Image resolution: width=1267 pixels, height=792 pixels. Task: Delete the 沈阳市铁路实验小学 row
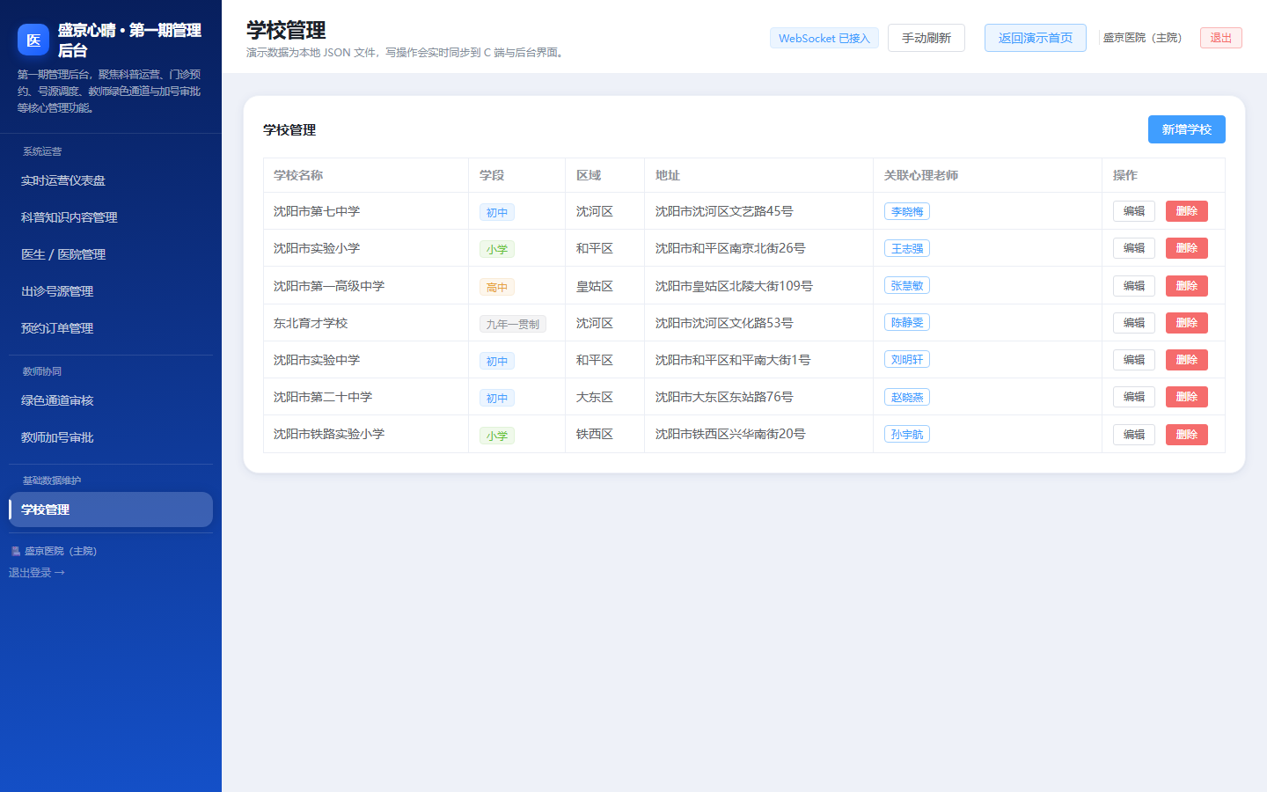point(1187,435)
